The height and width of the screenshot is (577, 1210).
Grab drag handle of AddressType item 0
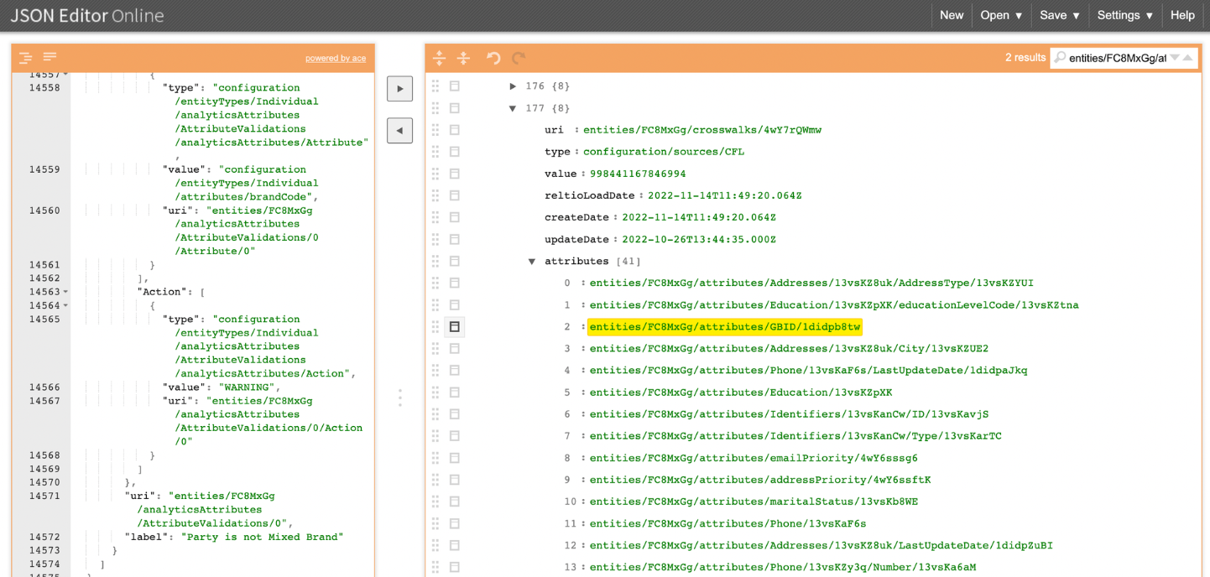435,283
